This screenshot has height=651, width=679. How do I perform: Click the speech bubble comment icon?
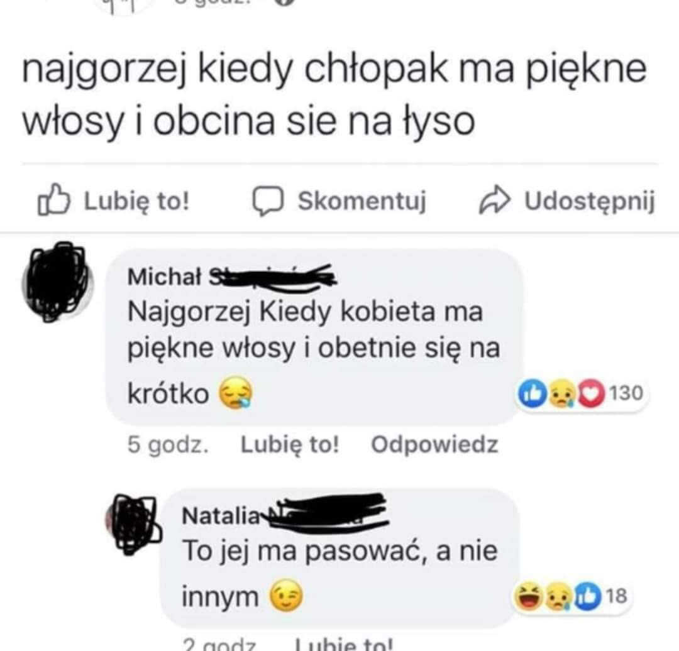(x=268, y=202)
